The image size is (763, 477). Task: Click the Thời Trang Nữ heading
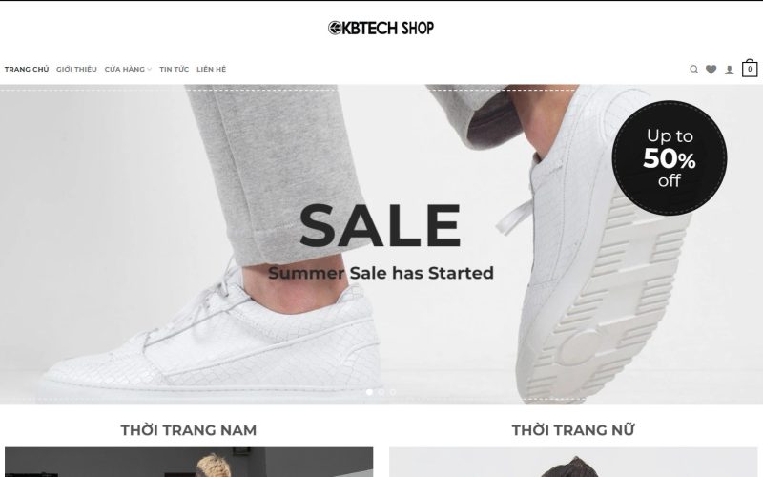point(573,430)
